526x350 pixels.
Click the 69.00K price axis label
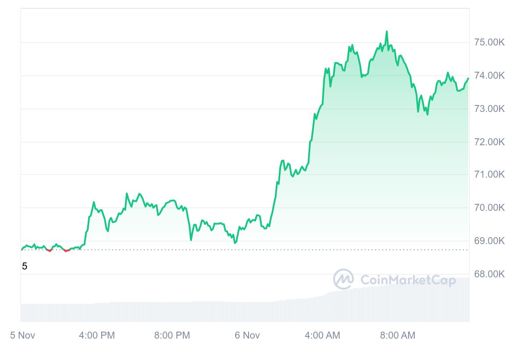point(490,241)
